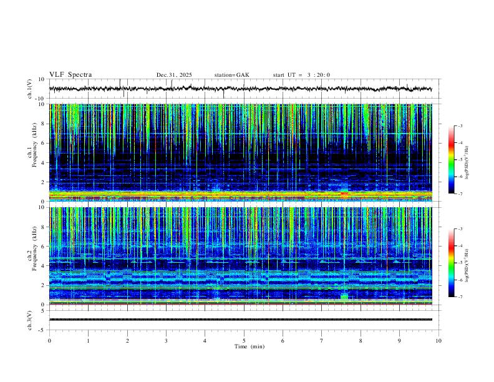Click the ch.3 flat waveform trace

(x=240, y=320)
